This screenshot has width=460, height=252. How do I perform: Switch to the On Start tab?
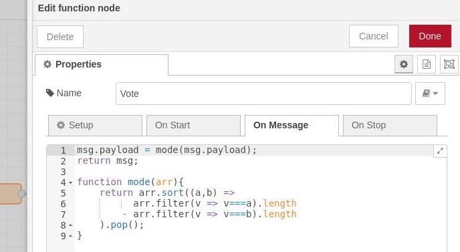click(x=193, y=125)
